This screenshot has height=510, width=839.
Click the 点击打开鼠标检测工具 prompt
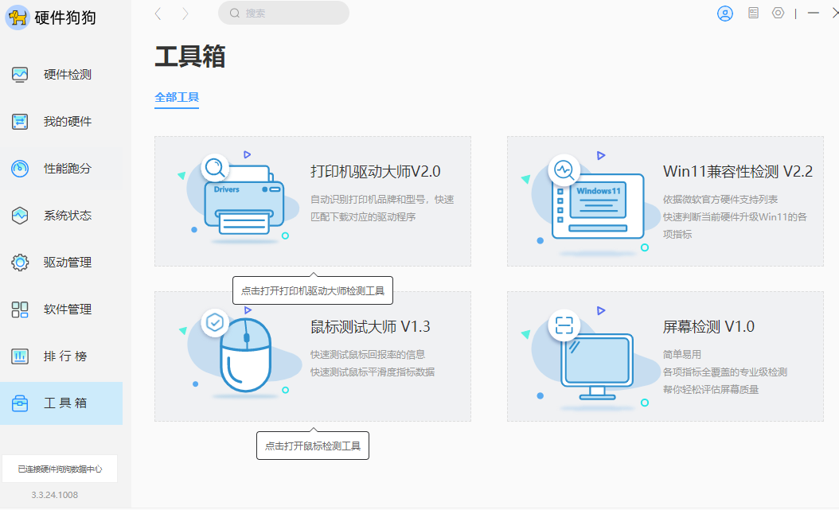coord(312,445)
